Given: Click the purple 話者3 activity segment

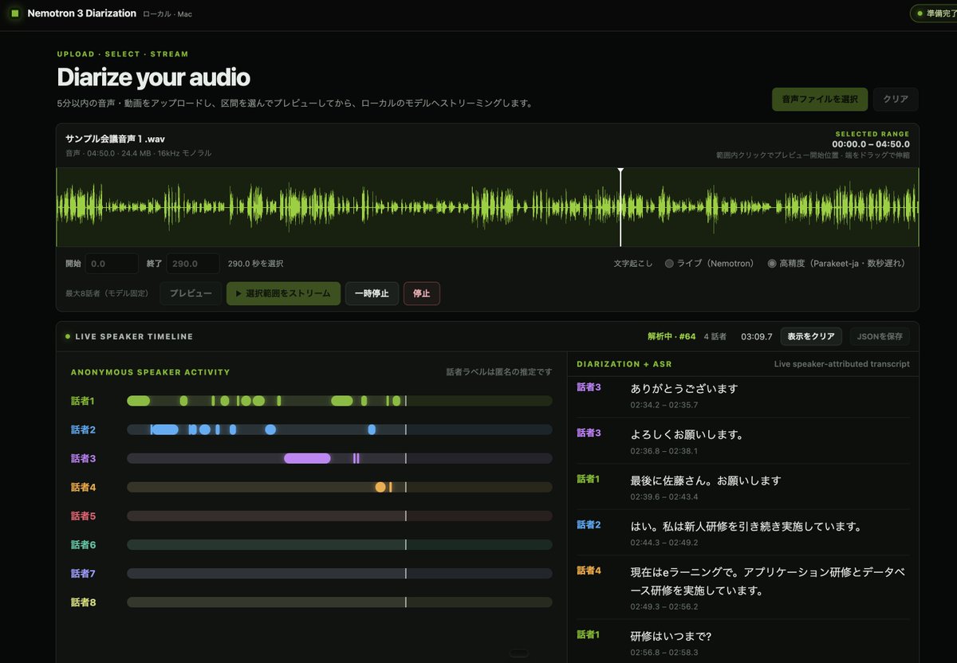Looking at the screenshot, I should (x=307, y=458).
